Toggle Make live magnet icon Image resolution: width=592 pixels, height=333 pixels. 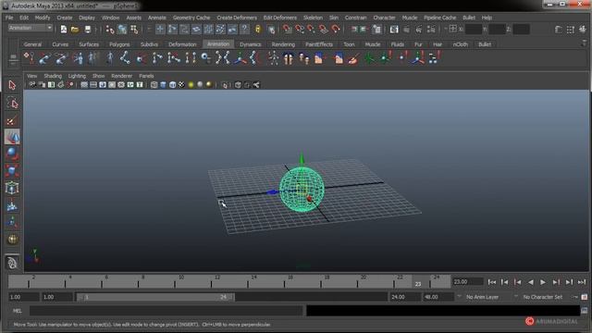(x=335, y=29)
